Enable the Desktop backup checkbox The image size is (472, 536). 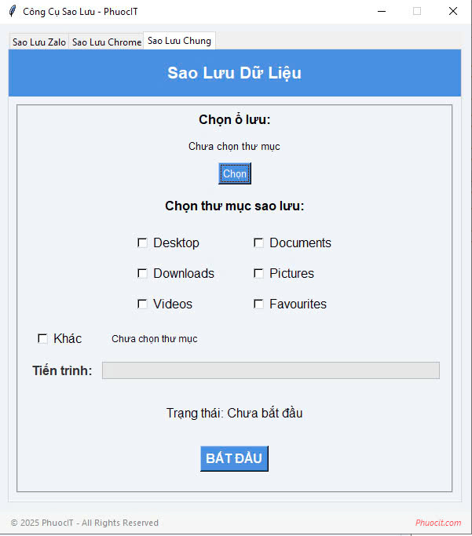(x=143, y=243)
